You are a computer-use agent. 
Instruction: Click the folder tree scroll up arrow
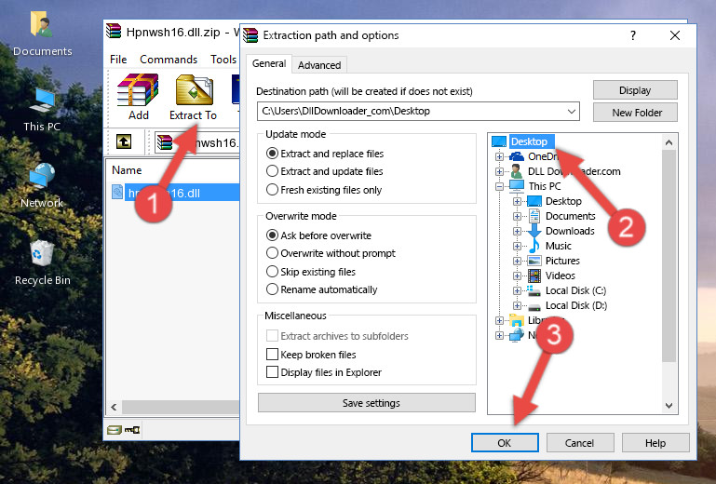click(x=669, y=142)
